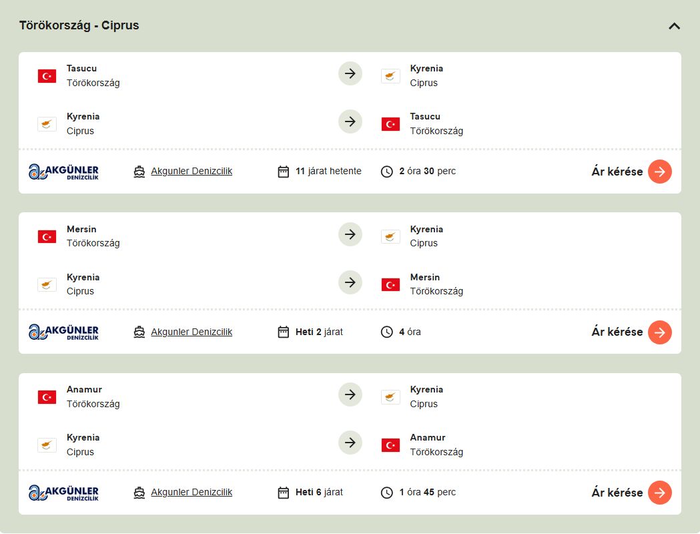Click Akgünler logo in the Anamur card
Screen dimensions: 700x534
pos(63,493)
